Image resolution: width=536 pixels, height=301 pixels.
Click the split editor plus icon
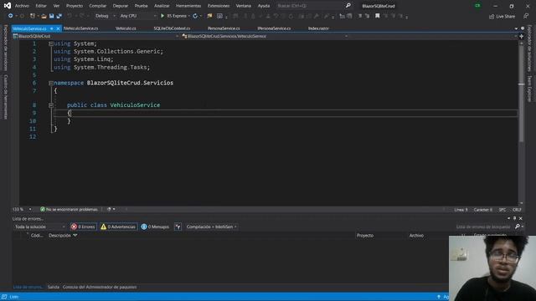point(521,36)
